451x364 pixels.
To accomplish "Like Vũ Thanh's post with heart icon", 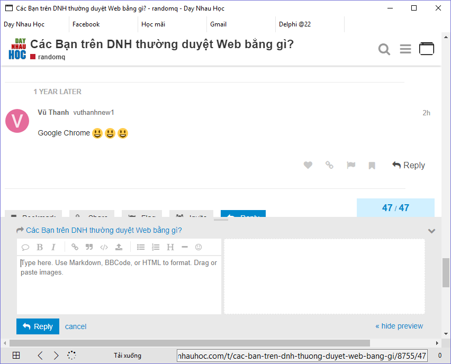I will 308,165.
